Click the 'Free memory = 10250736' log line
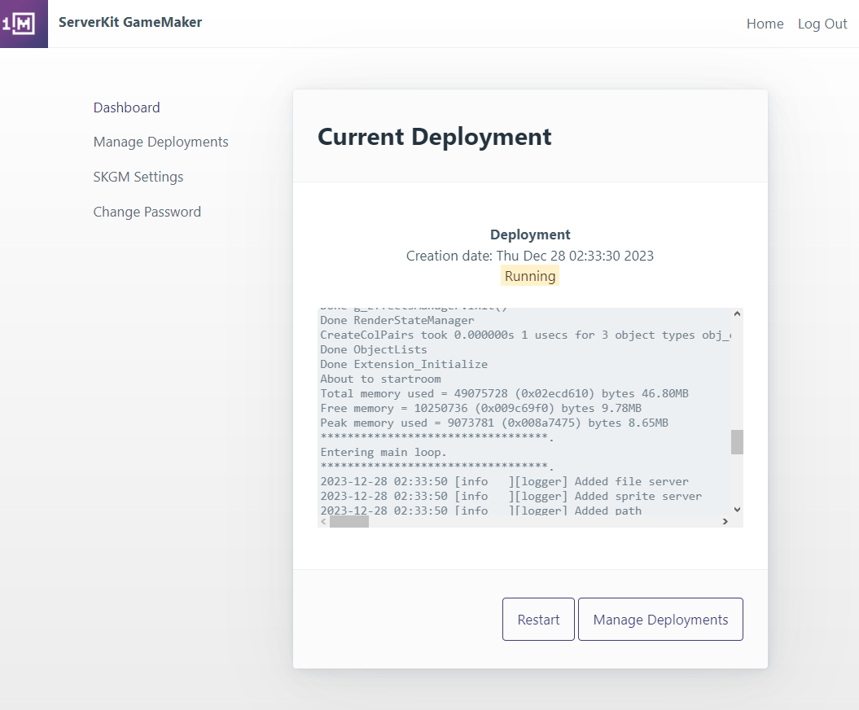 480,408
